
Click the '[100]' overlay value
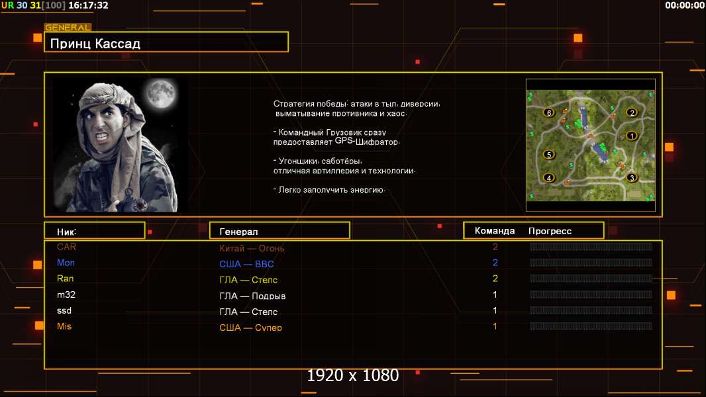coord(54,5)
